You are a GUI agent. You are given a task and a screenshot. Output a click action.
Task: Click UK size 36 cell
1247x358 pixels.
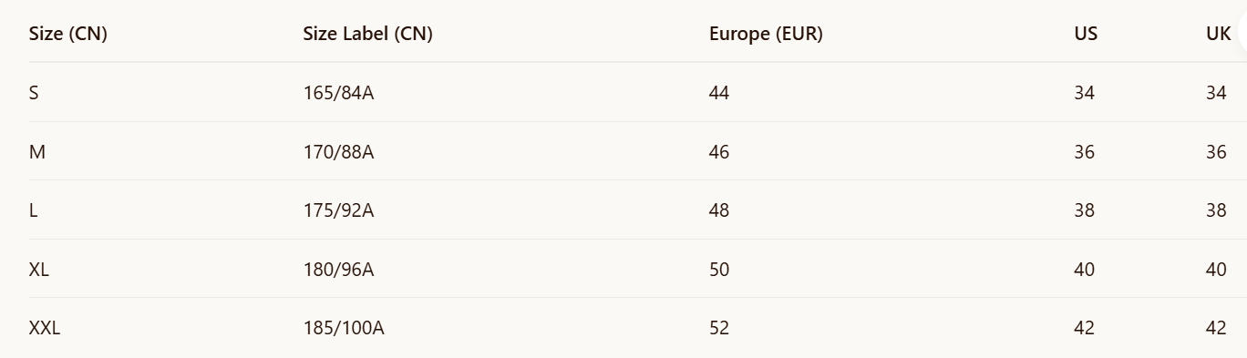point(1216,152)
